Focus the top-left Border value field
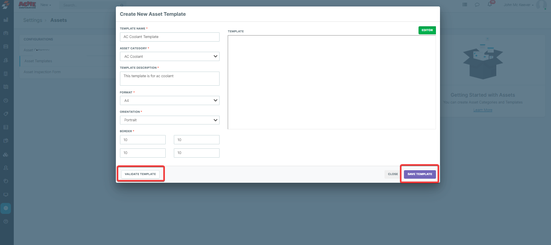551x245 pixels. pos(143,140)
